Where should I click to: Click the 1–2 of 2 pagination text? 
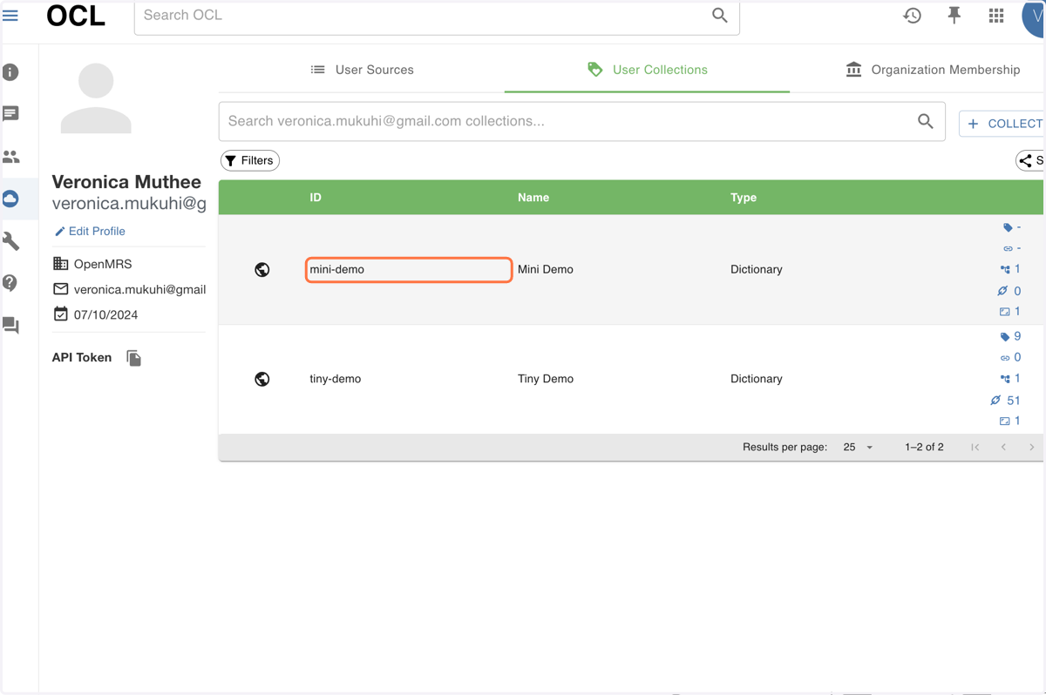click(x=924, y=447)
